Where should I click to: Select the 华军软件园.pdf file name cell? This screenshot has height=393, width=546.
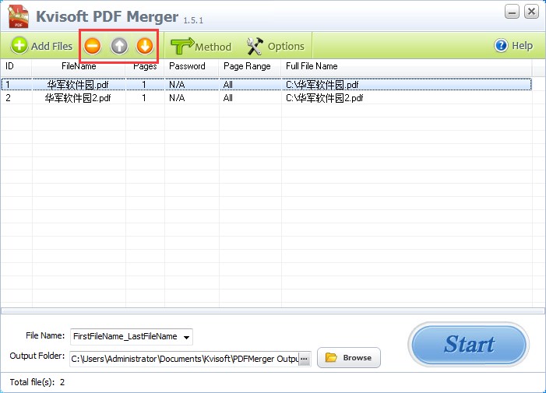(x=78, y=85)
